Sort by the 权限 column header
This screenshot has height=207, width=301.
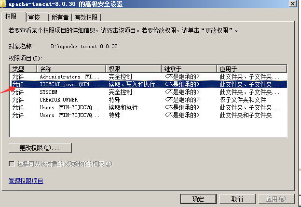[134, 69]
